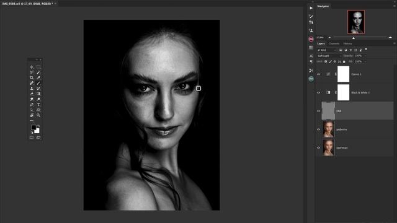Toggle lock image pixels brush icon
397x223 pixels.
[331, 61]
